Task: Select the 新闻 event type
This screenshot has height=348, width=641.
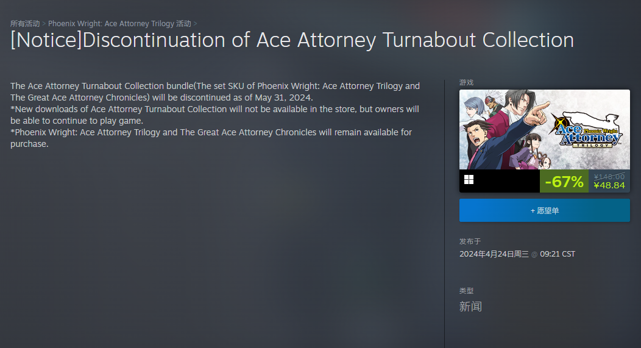Action: tap(470, 306)
